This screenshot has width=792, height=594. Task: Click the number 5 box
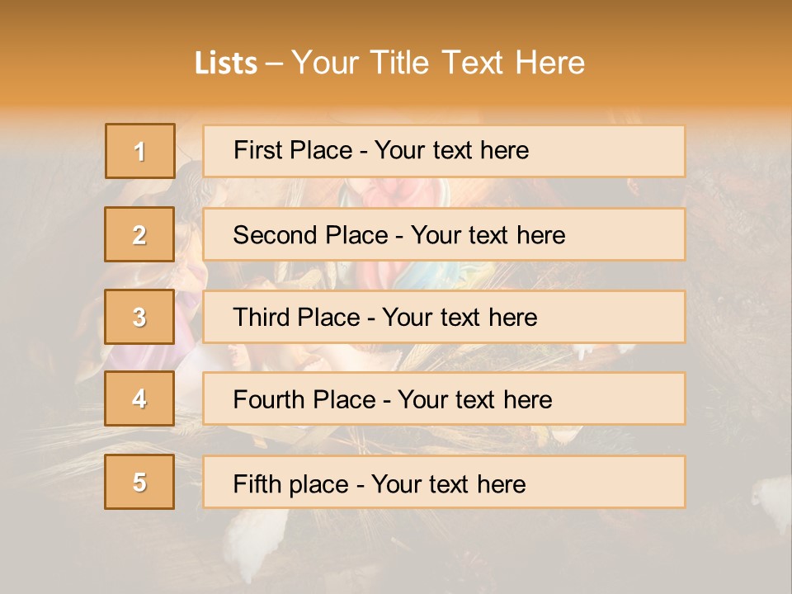140,482
